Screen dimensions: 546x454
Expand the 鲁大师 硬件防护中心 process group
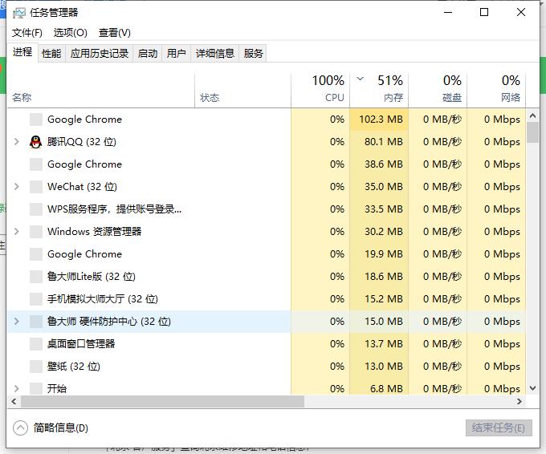16,321
